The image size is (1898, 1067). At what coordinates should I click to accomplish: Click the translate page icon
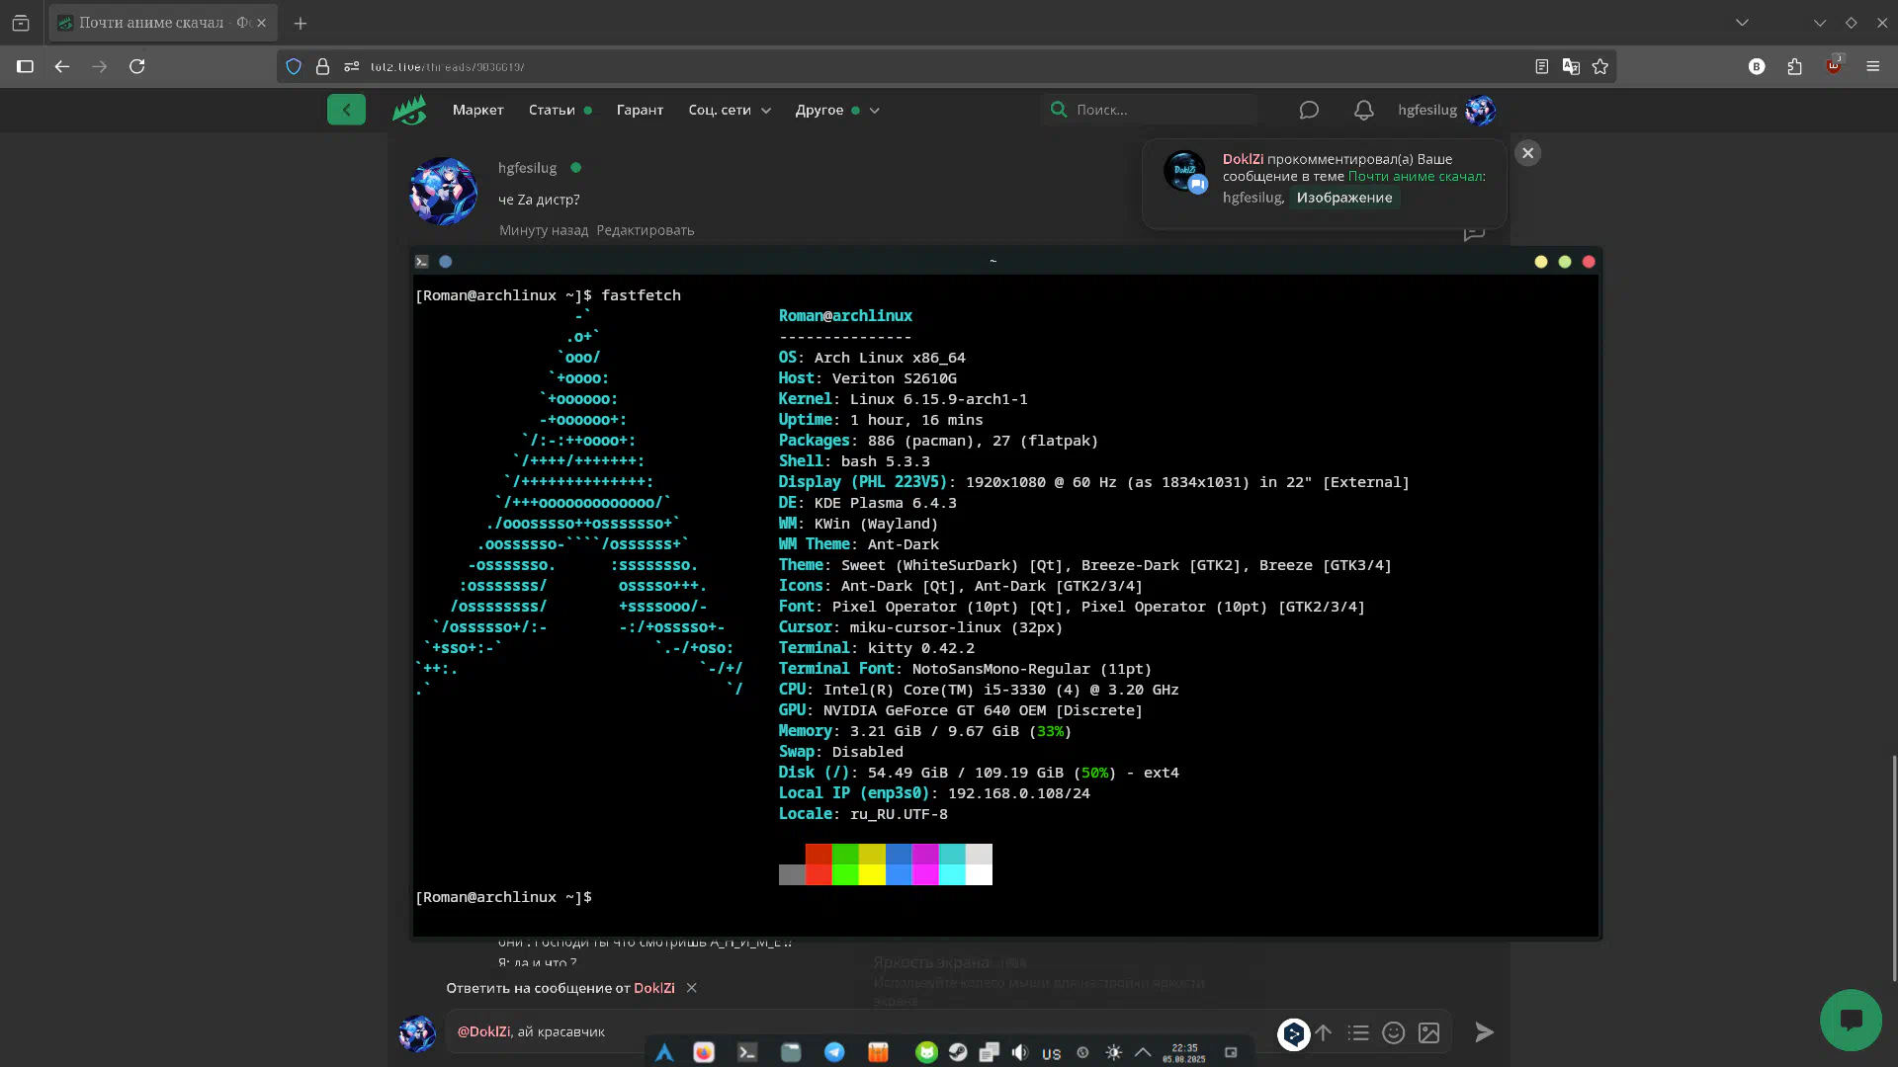[x=1571, y=66]
